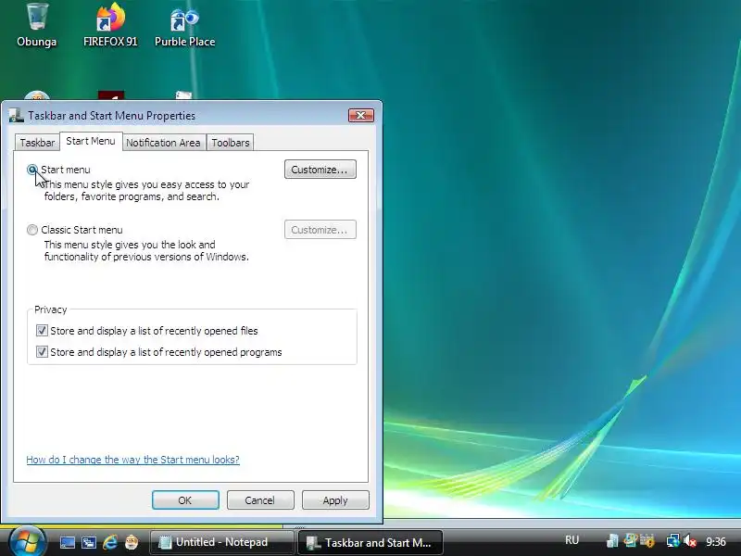Click the first system tray icon

pos(612,541)
